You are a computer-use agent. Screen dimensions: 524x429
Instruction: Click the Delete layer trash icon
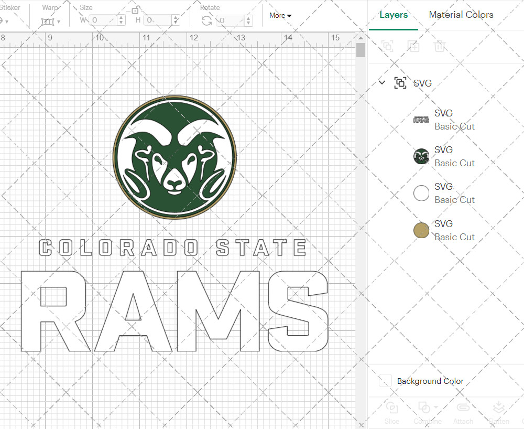click(440, 46)
